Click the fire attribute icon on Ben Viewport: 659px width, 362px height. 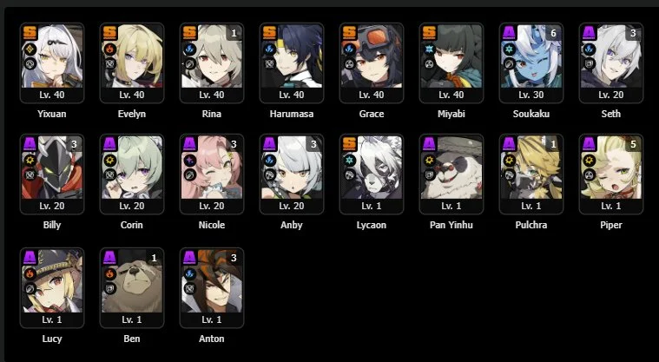pos(109,273)
